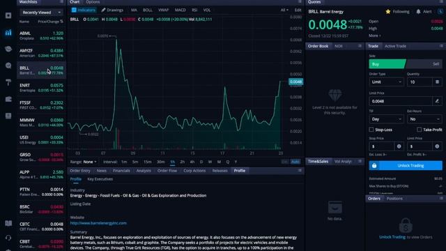
Task: Switch to the Positions tab
Action: point(394,198)
